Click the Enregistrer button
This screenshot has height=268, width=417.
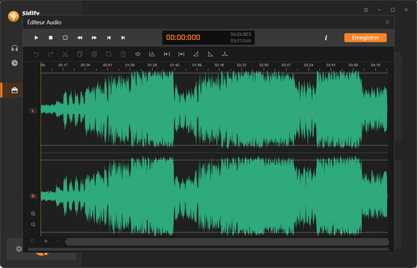pyautogui.click(x=365, y=38)
